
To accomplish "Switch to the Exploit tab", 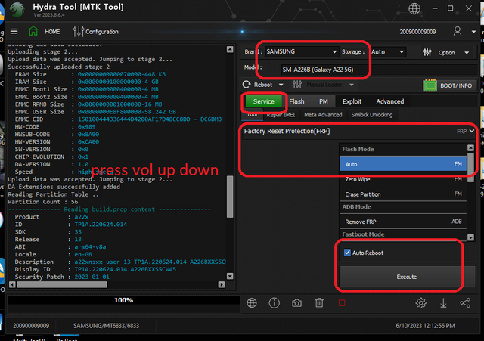I will [x=352, y=101].
